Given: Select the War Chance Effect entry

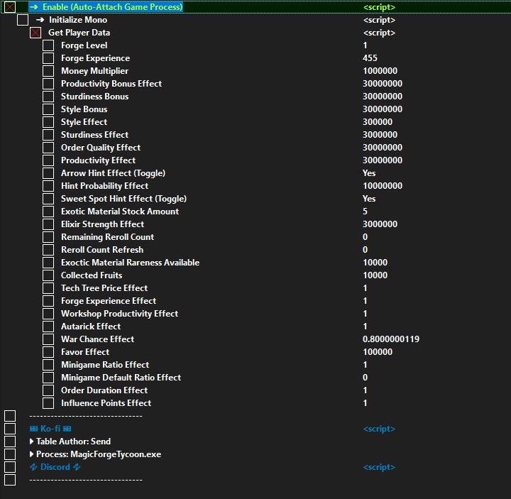Looking at the screenshot, I should coord(97,339).
